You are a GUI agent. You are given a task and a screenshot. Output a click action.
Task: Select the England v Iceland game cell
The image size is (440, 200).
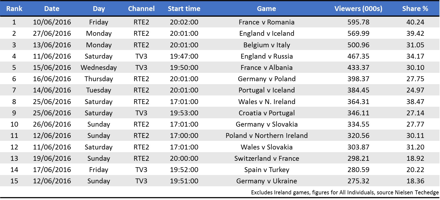coord(266,33)
